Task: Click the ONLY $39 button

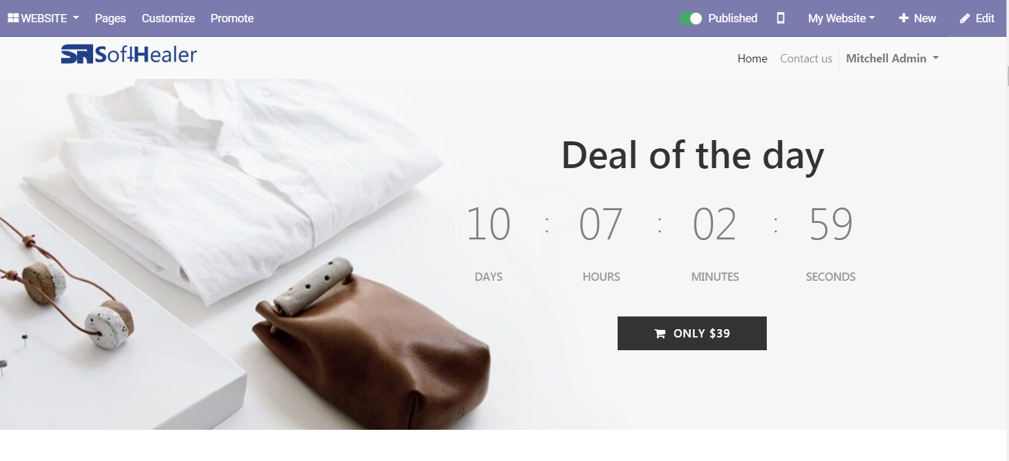Action: (x=692, y=333)
